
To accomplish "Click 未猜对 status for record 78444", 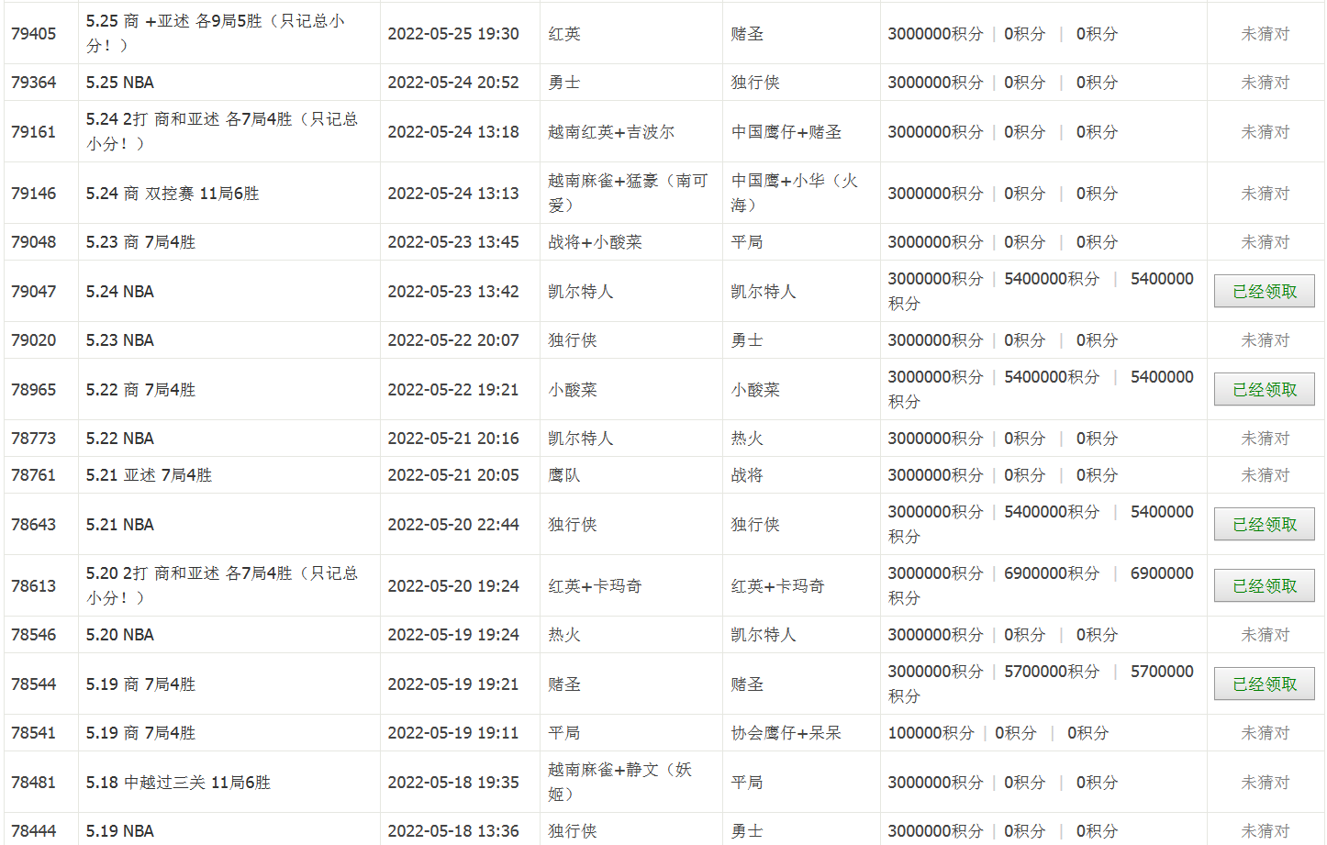I will pos(1264,830).
